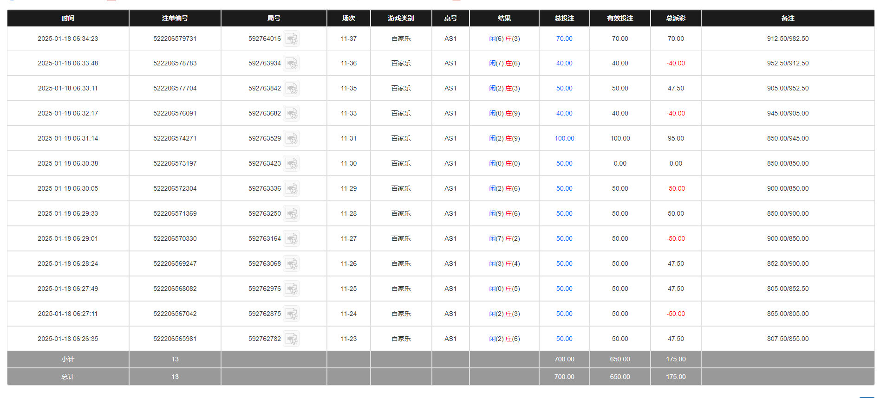Click replay icon for round 592763529

pyautogui.click(x=291, y=139)
